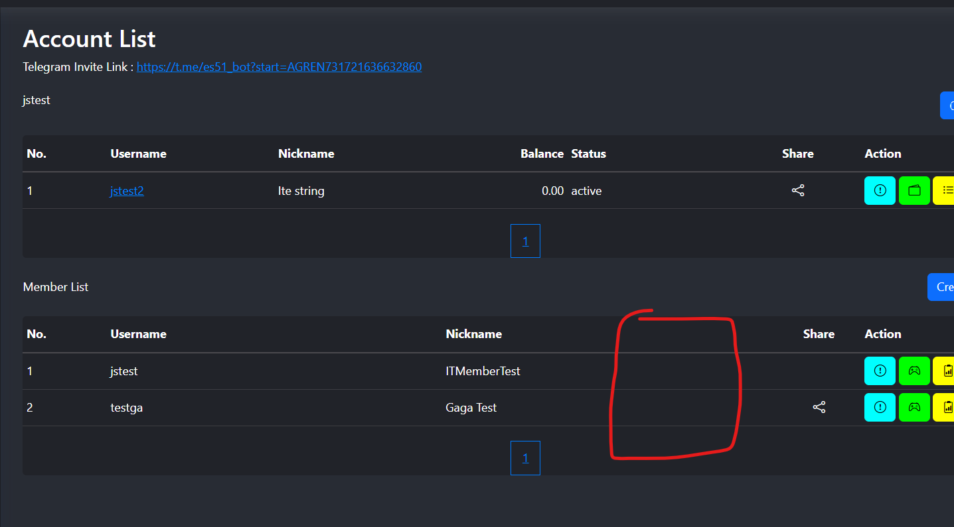Click the Balance column header
Screen dimensions: 954x527
coord(542,154)
